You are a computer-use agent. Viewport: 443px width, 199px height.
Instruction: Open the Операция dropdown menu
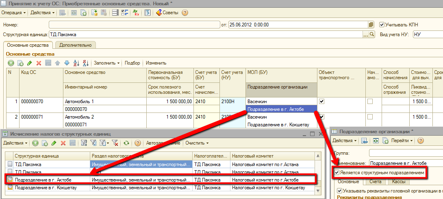point(13,13)
